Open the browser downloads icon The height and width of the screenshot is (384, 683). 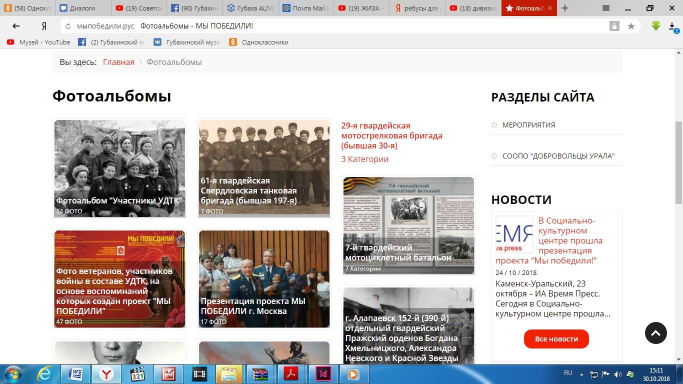pyautogui.click(x=673, y=26)
